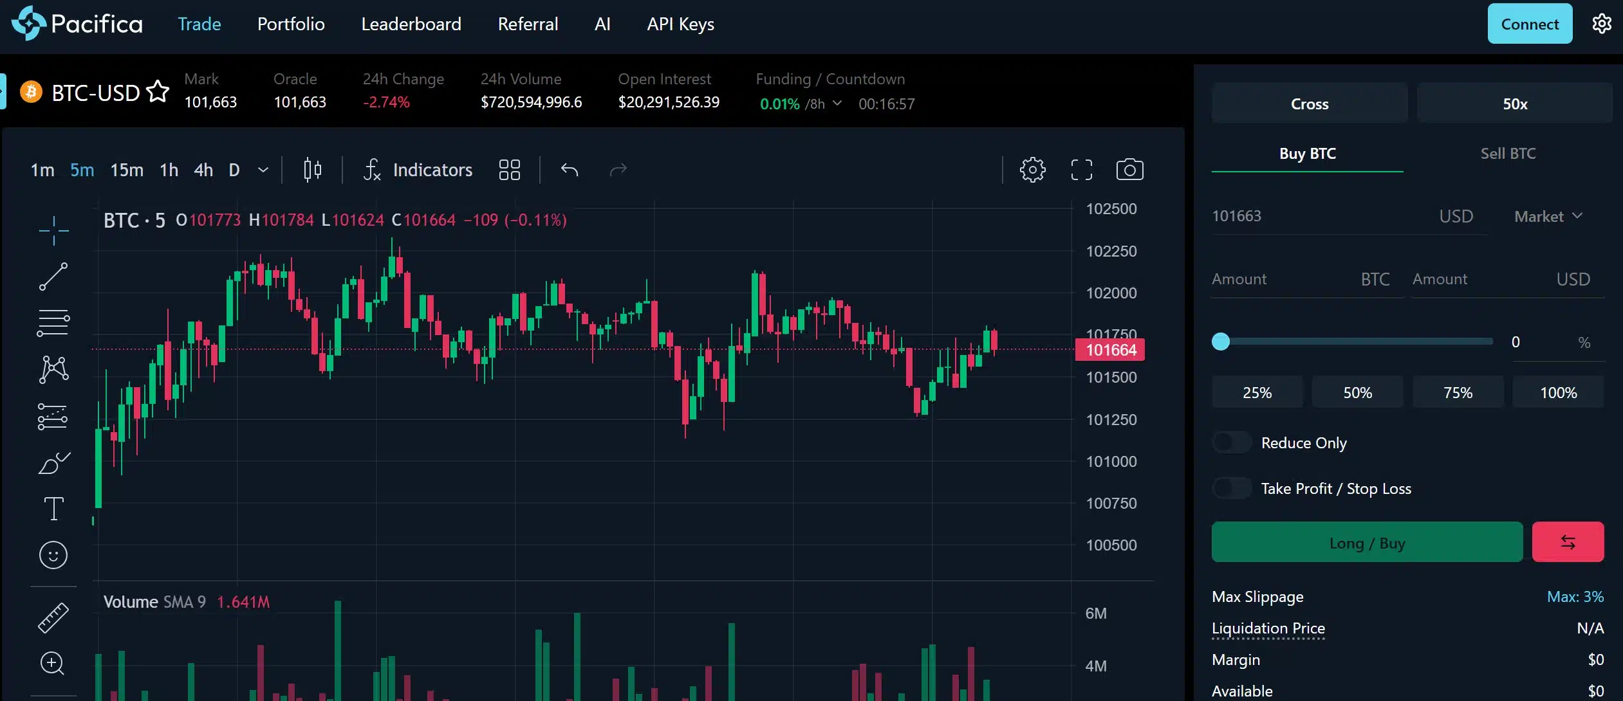Viewport: 1623px width, 701px height.
Task: Select the crosshair tool in chart sidebar
Action: (x=53, y=230)
